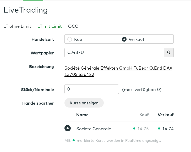Select the Kauf radio option
Image resolution: width=191 pixels, height=152 pixels.
[70, 39]
